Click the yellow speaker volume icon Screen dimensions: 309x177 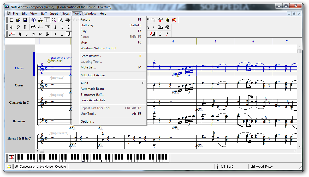click(167, 20)
